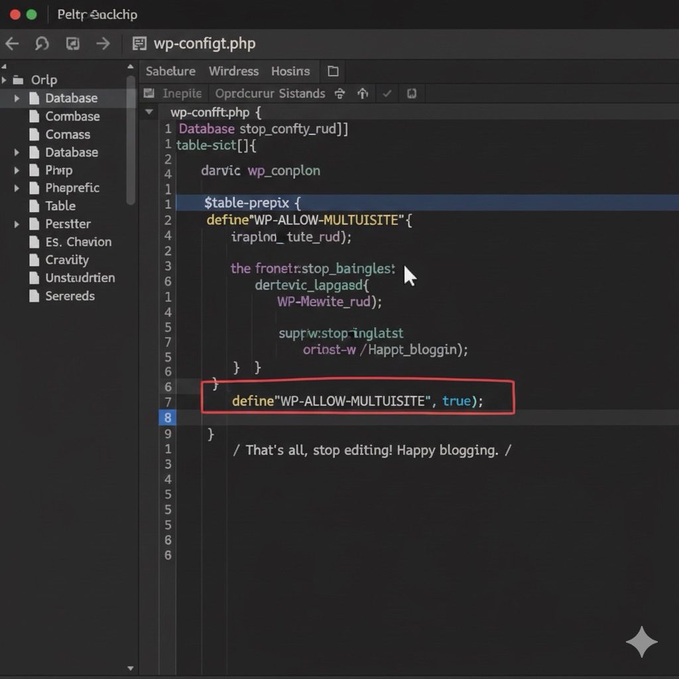Click the back arrow in top toolbar
679x679 pixels.
(x=12, y=44)
